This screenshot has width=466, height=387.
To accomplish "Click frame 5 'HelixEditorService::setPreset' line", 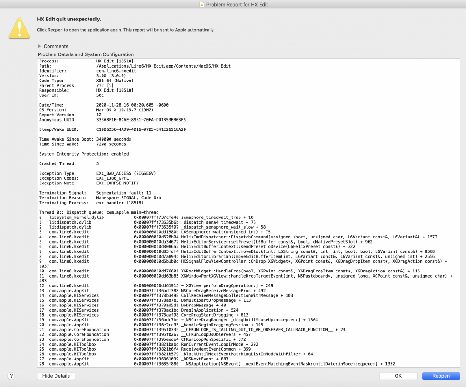I will (x=206, y=242).
